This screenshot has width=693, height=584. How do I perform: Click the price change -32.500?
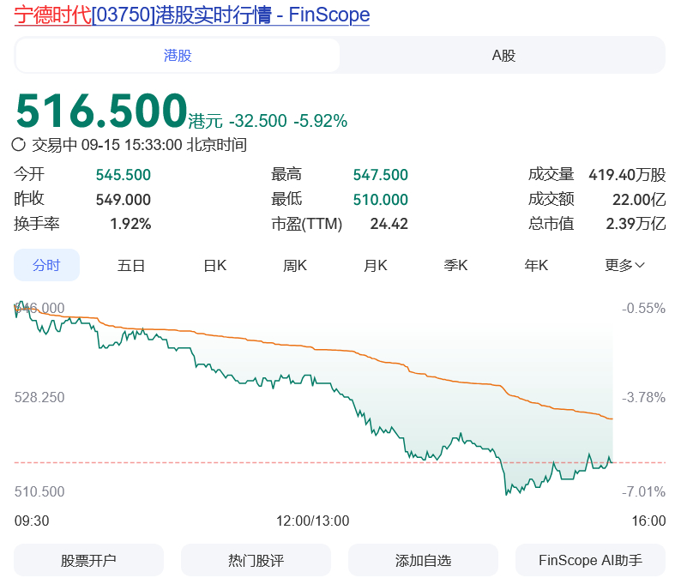(257, 121)
